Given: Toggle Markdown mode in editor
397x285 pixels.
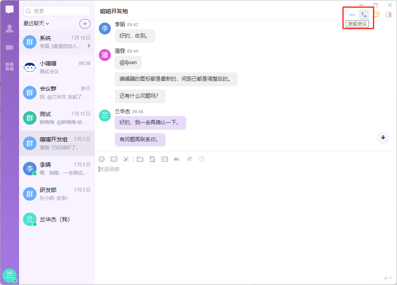Looking at the screenshot, I should point(177,159).
